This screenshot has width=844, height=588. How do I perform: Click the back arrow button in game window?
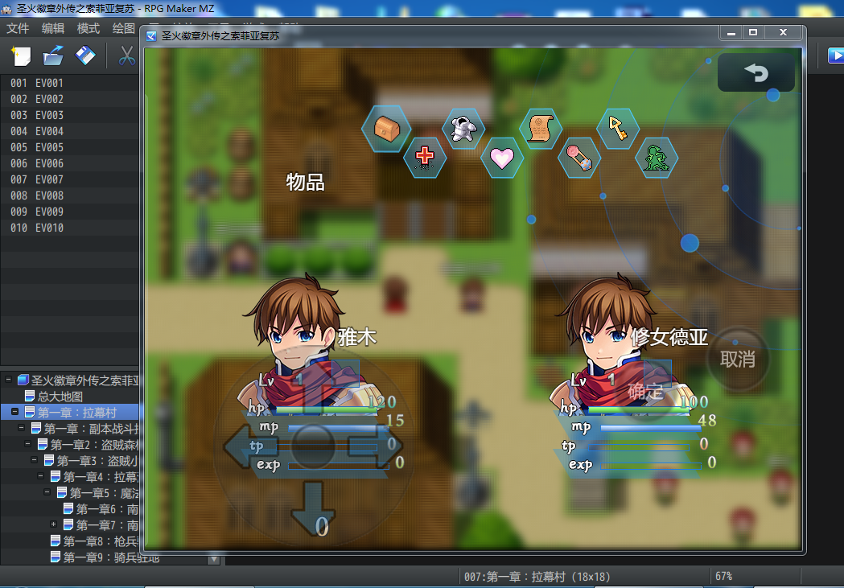pos(755,72)
